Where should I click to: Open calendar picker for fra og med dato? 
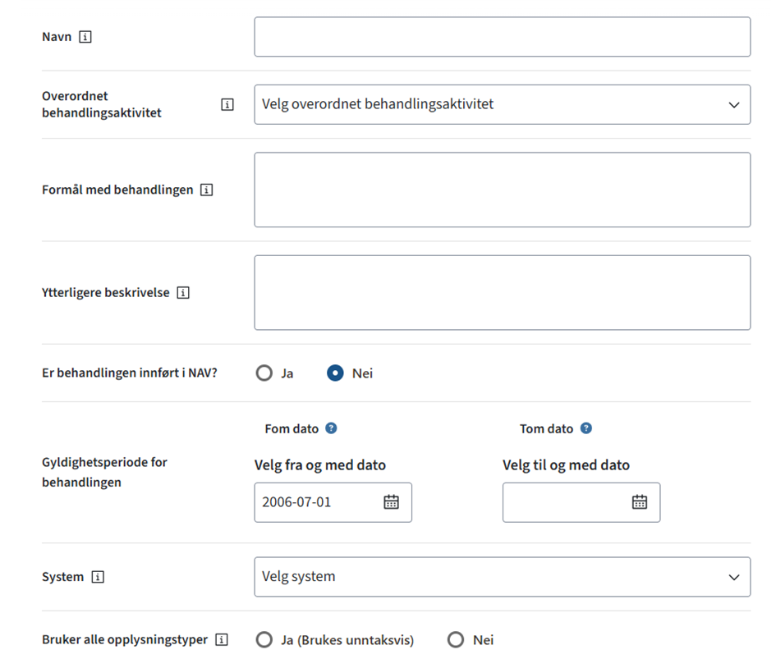pyautogui.click(x=391, y=502)
